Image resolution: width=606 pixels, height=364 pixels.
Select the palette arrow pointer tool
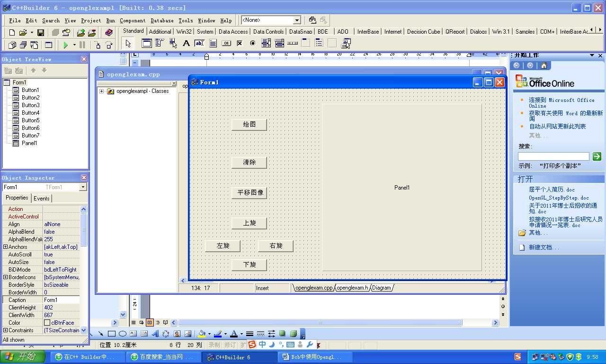(x=128, y=44)
